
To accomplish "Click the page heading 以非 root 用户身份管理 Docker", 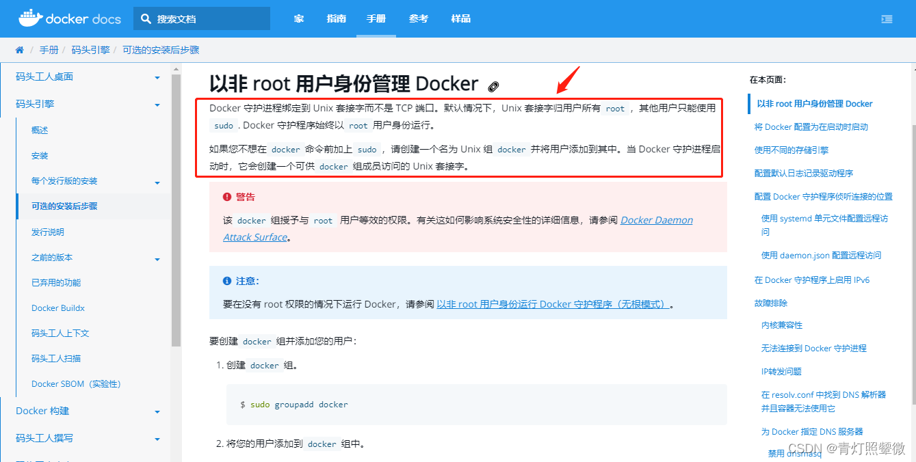I will [x=344, y=84].
